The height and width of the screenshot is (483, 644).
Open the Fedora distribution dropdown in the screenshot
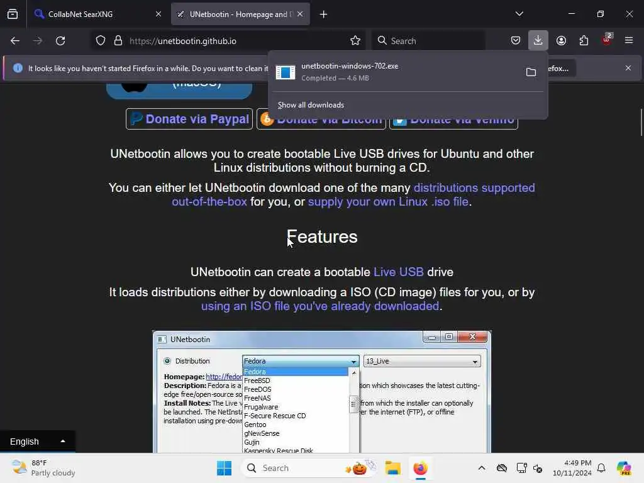(x=301, y=361)
